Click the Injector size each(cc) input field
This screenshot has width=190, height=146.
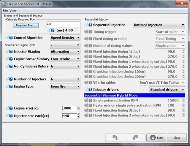[69, 116]
